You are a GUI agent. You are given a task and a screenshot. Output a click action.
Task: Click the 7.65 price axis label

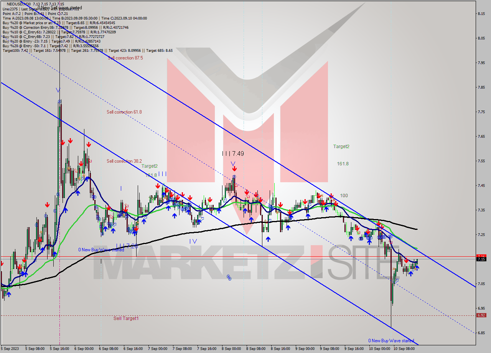(481, 136)
